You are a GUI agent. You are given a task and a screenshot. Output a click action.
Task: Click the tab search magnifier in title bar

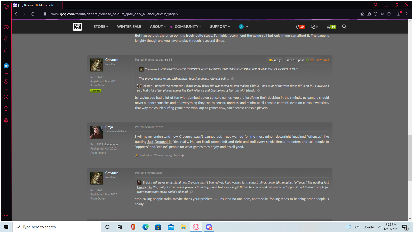point(376,5)
